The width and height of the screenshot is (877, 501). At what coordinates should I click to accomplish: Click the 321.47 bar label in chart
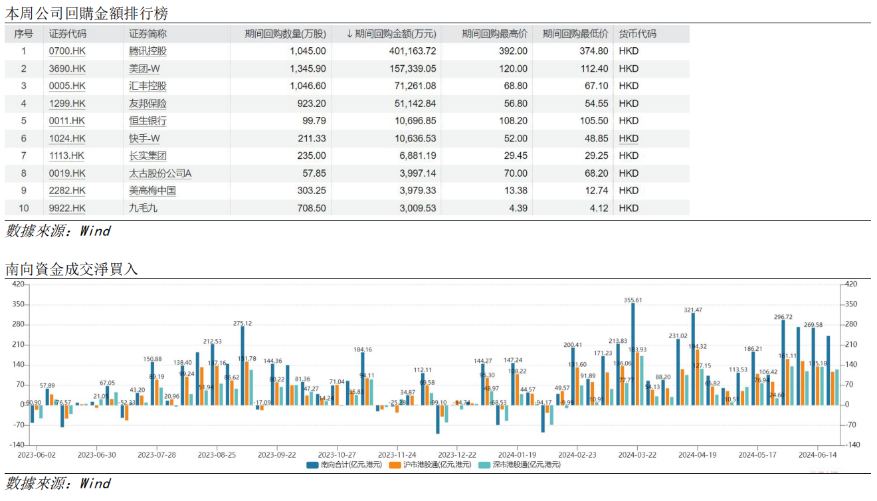[694, 310]
